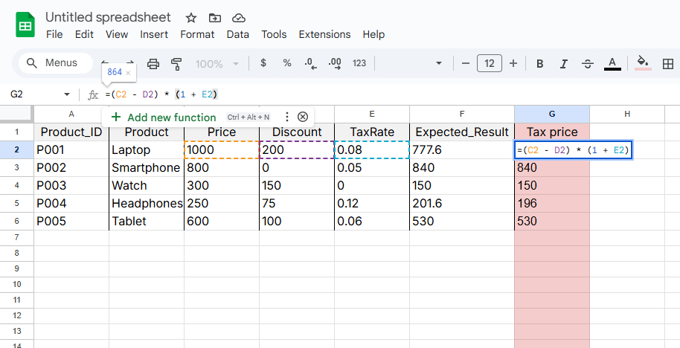Toggle italic formatting
The image size is (680, 348).
pyautogui.click(x=564, y=64)
